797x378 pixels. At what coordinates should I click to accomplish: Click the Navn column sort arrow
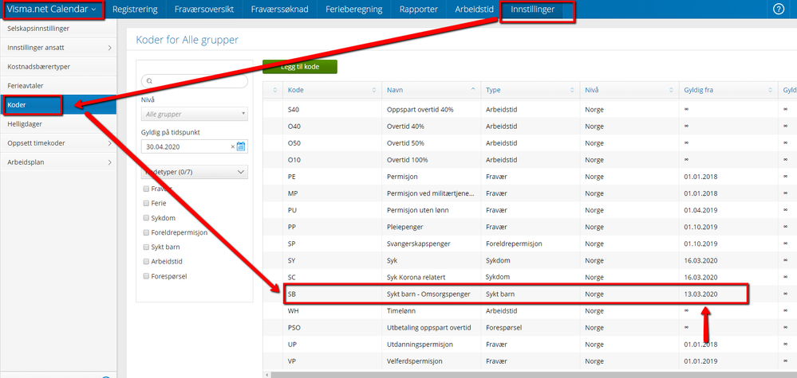pyautogui.click(x=474, y=90)
